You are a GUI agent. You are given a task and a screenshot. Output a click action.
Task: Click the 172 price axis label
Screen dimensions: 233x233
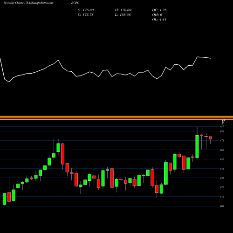[x=222, y=141]
